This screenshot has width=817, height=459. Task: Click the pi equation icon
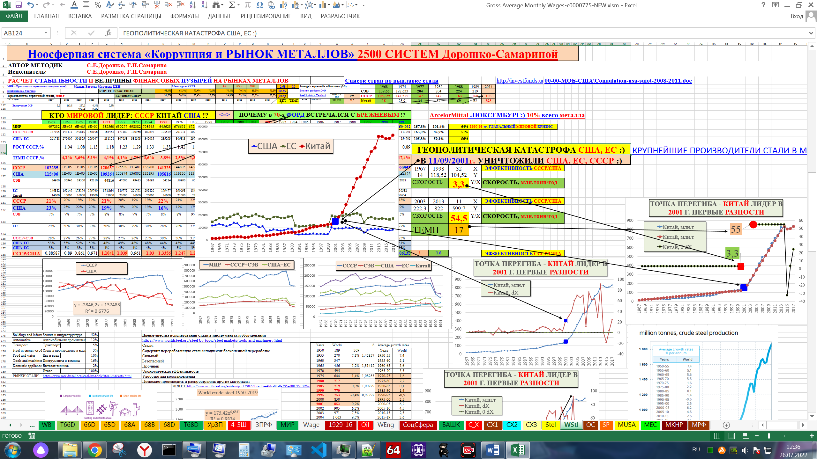point(248,5)
